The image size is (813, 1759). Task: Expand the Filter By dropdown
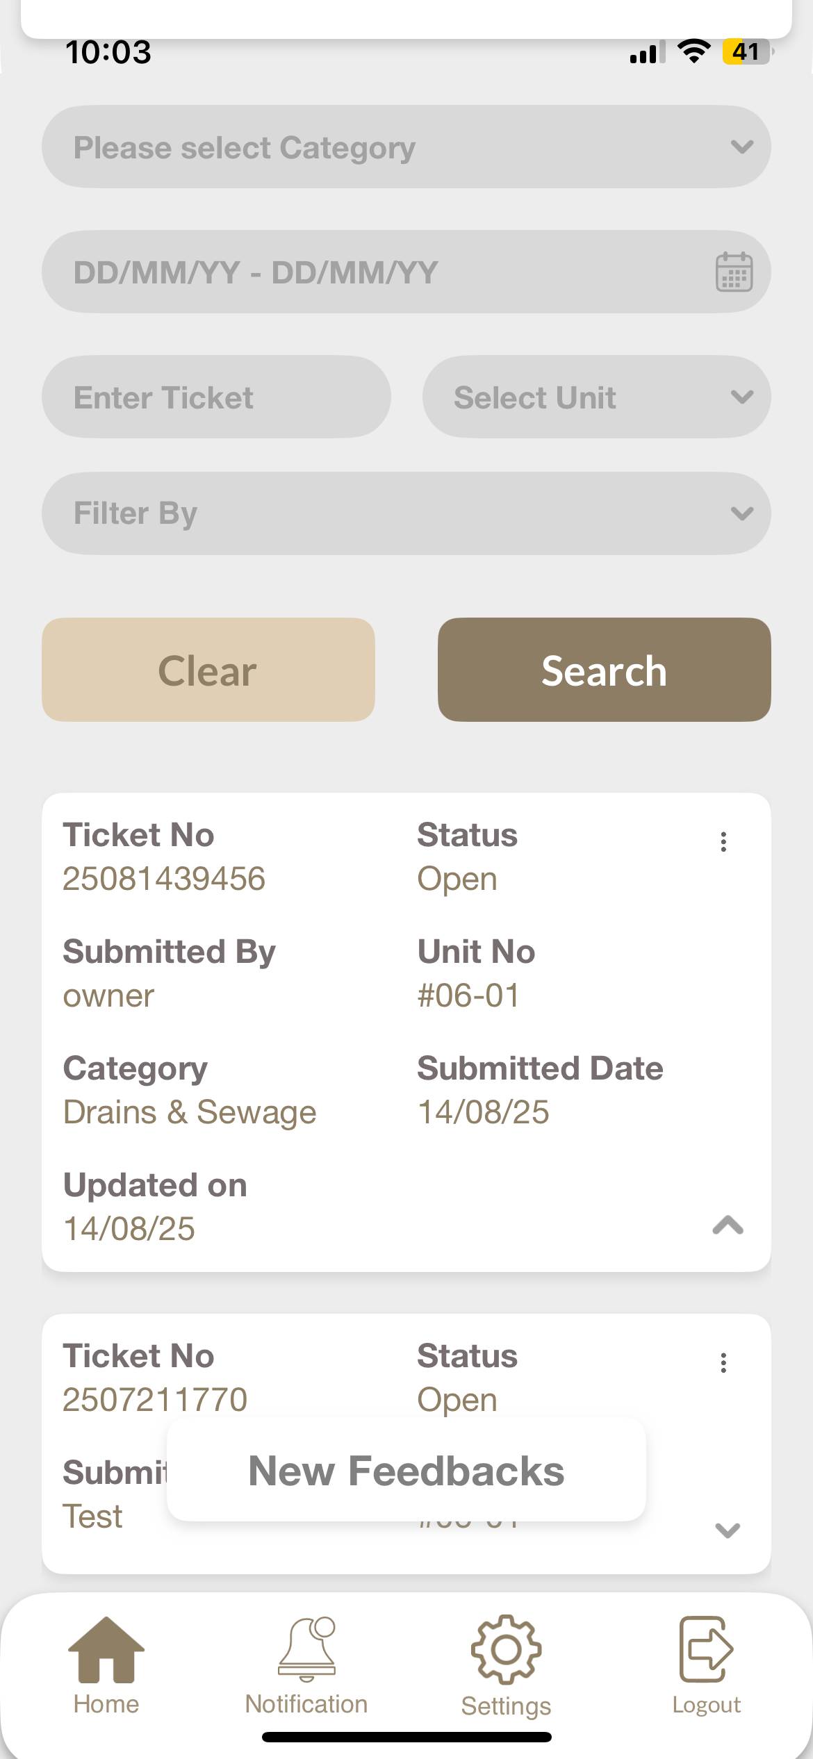pyautogui.click(x=406, y=513)
